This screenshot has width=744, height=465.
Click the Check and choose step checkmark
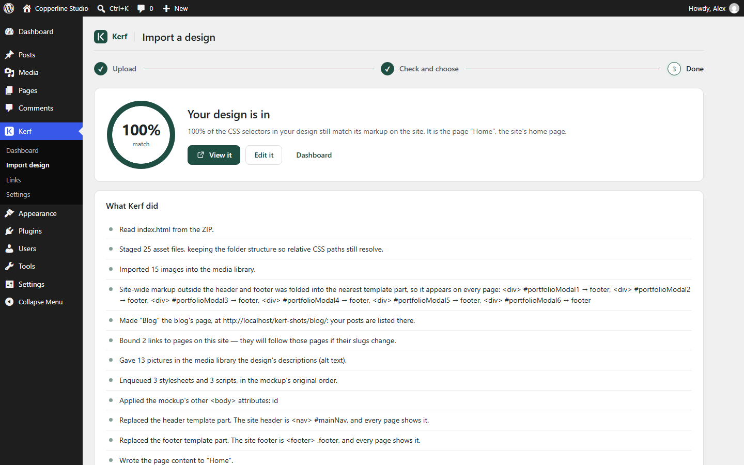point(388,69)
